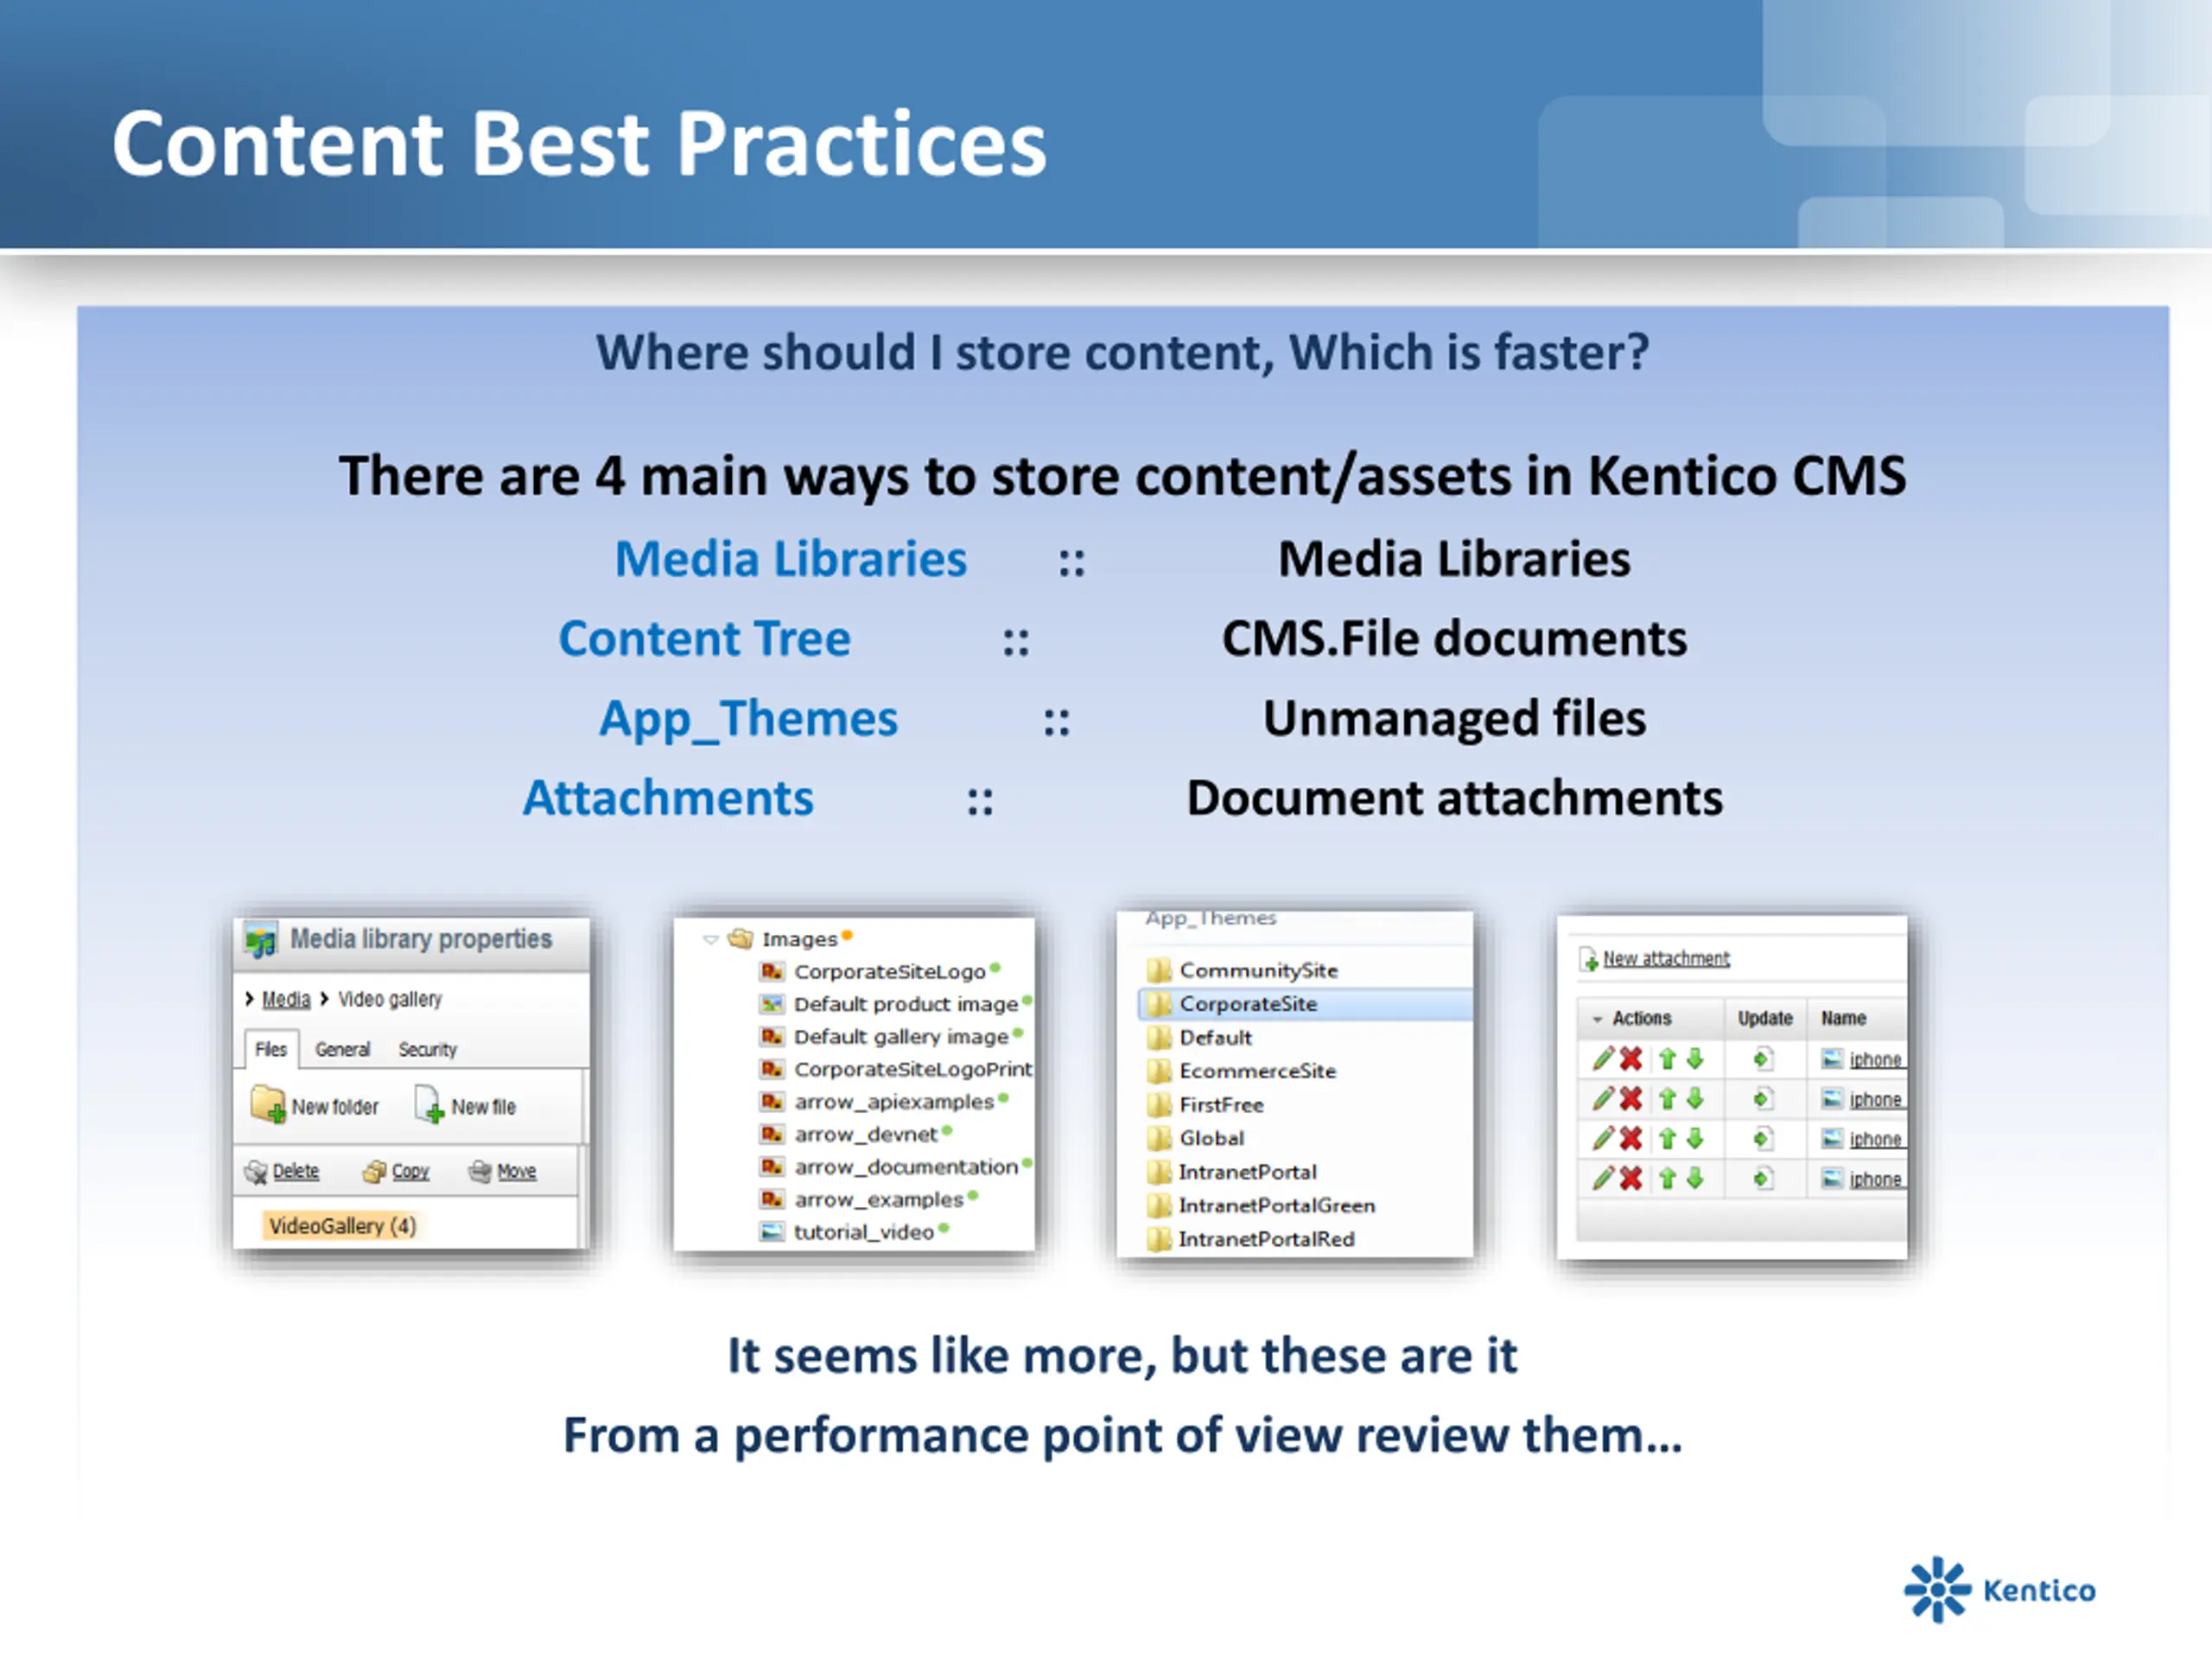2212x1659 pixels.
Task: Select arrow_examples in the tree
Action: point(879,1200)
